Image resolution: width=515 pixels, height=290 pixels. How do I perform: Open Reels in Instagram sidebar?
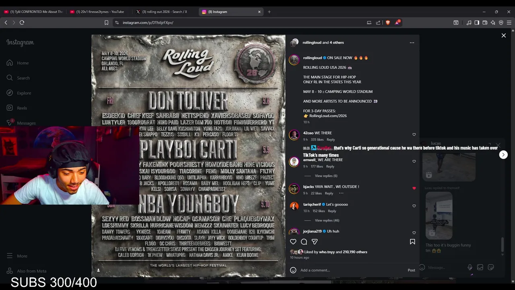17,108
